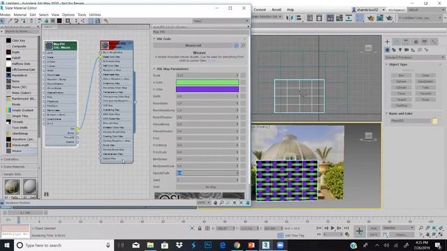This screenshot has width=447, height=251.
Task: Click the Delete Selected trash icon
Action: 31,21
